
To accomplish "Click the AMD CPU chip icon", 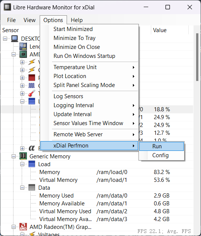I will point(23,54).
